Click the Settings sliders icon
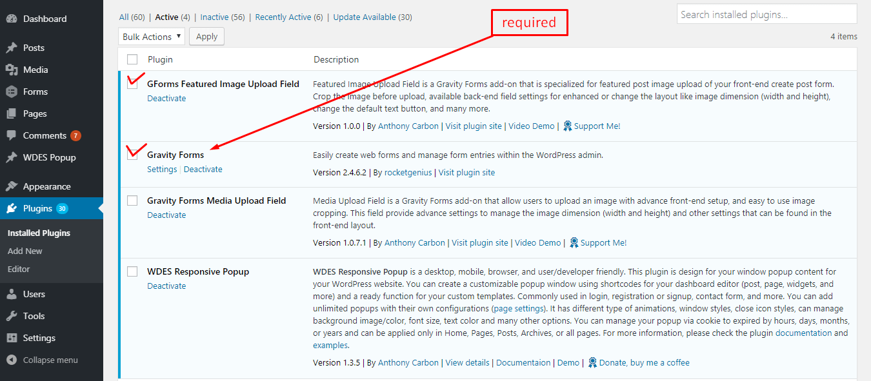871x381 pixels. (x=12, y=338)
